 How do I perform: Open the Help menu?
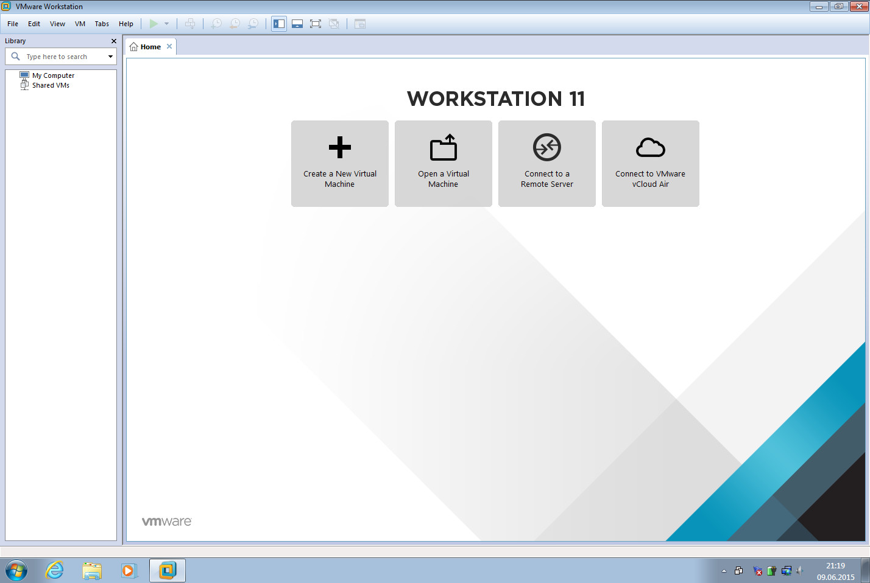coord(126,24)
